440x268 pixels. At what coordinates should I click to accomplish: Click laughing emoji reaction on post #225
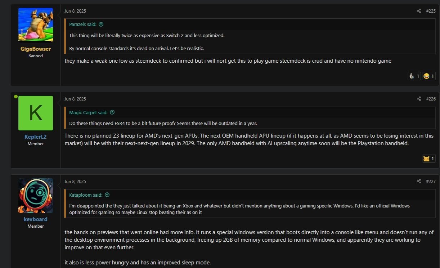[429, 76]
